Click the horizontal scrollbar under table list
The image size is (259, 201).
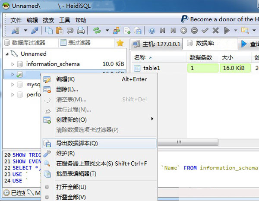pyautogui.click(x=188, y=142)
